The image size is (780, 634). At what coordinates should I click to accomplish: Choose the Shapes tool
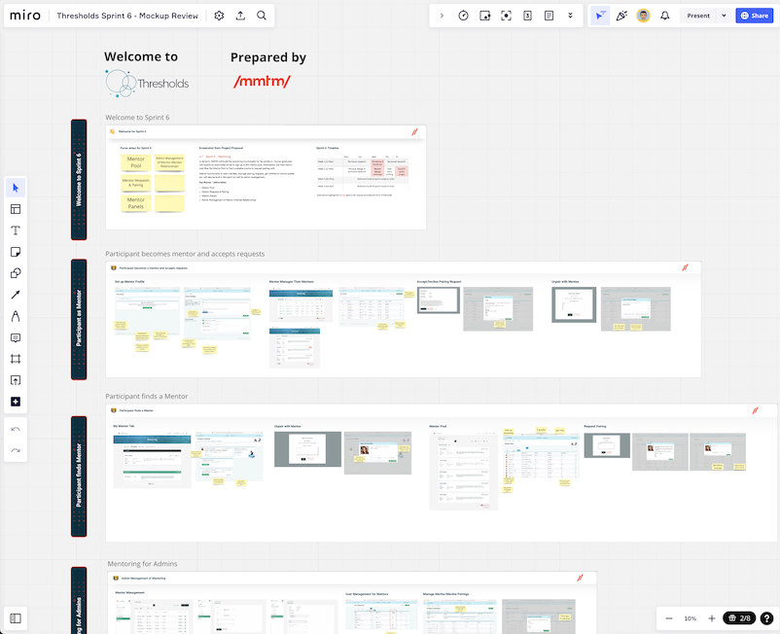click(x=16, y=273)
